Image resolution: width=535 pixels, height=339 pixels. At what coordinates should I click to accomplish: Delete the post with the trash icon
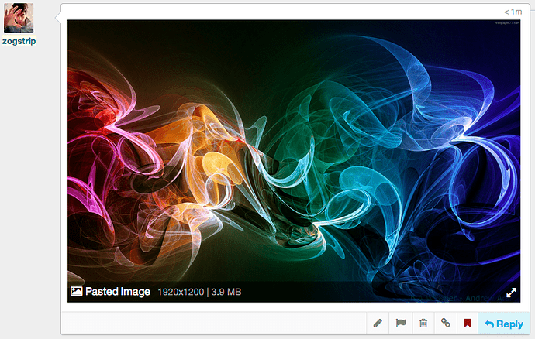point(423,324)
